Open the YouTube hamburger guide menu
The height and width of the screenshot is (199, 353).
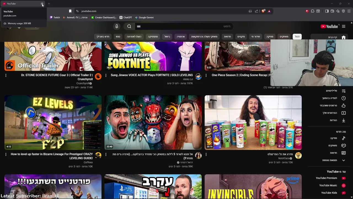click(344, 26)
